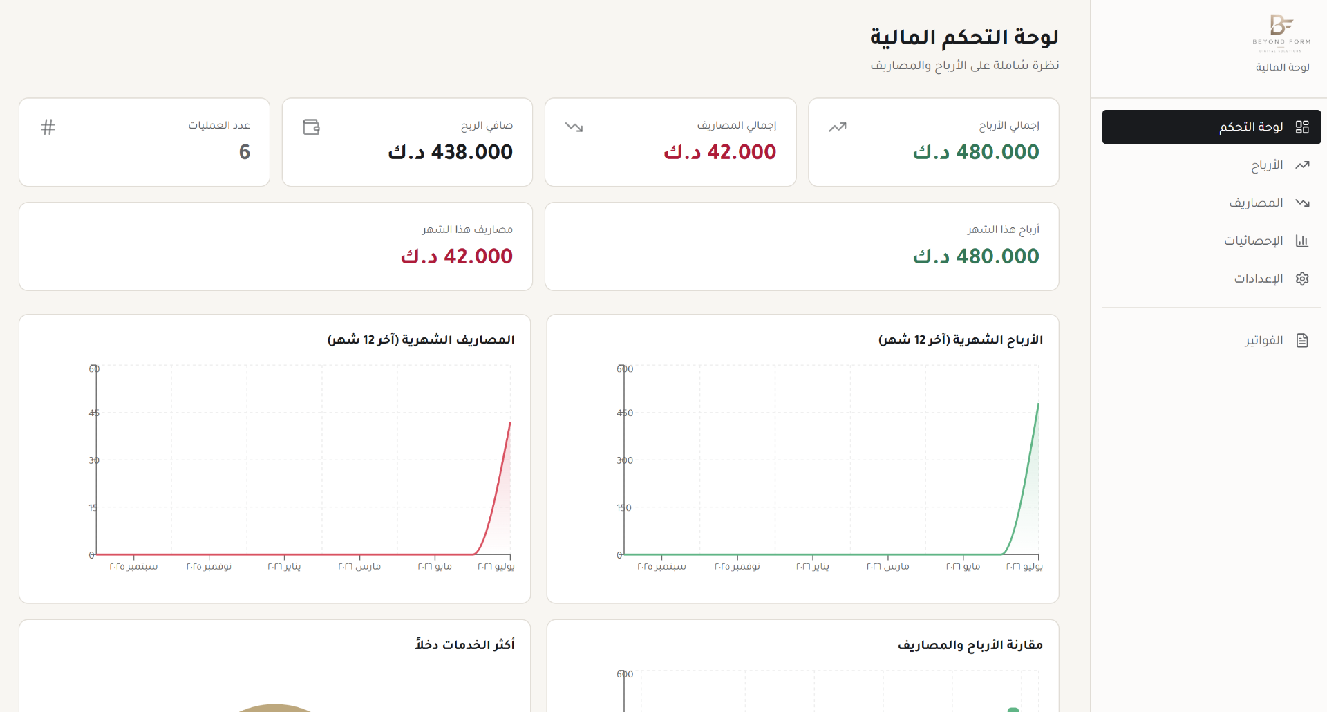Open المصاريف section in sidebar
Screen dimensions: 1327x712
click(1212, 203)
